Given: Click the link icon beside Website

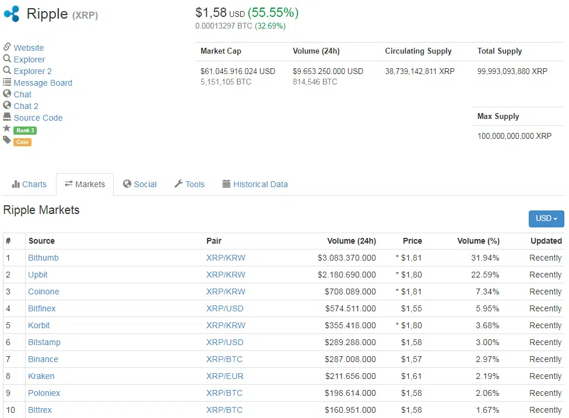Looking at the screenshot, I should coord(7,47).
